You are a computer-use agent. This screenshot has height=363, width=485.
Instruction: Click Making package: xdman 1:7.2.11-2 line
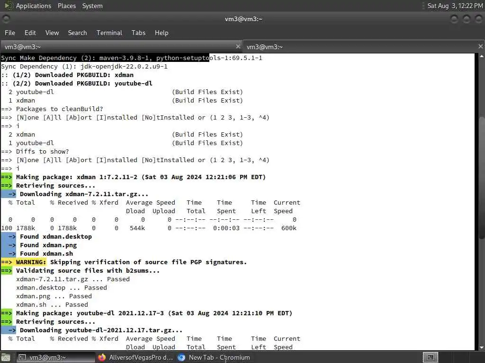pyautogui.click(x=133, y=177)
